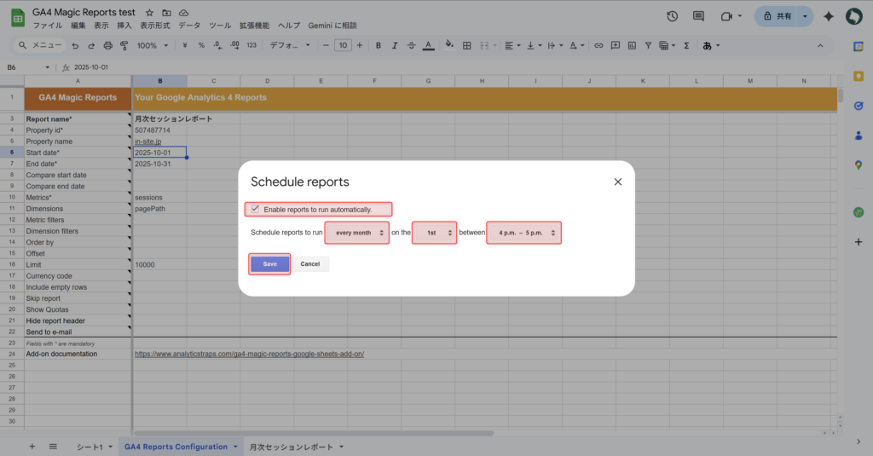
Task: Open the ファイル menu
Action: point(48,26)
